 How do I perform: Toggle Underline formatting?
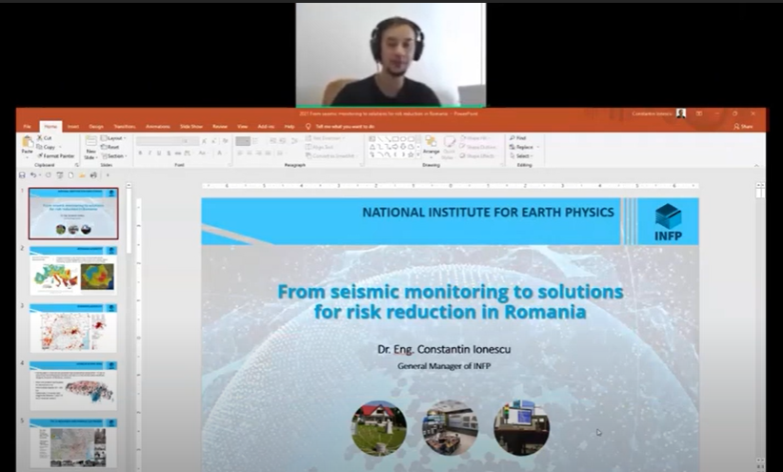click(159, 154)
